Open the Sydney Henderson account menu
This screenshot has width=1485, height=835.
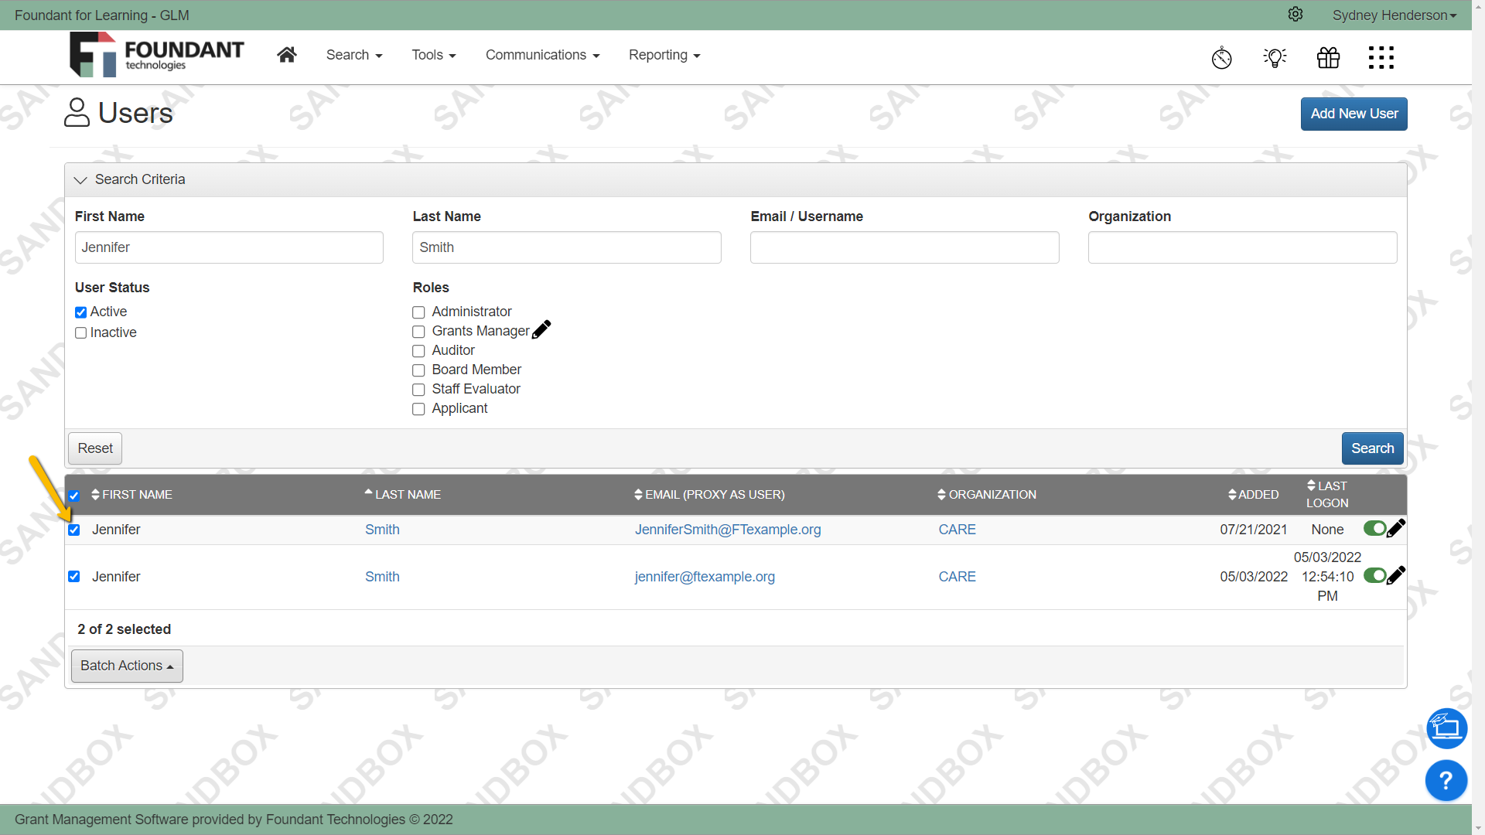pyautogui.click(x=1394, y=15)
